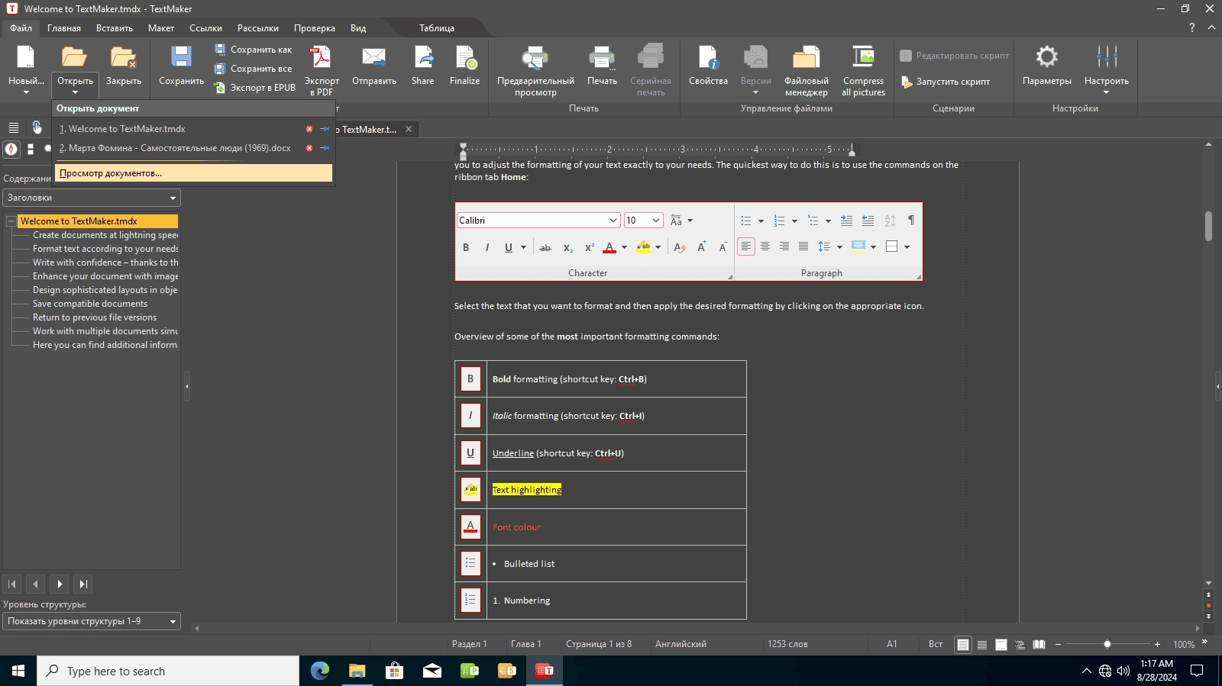
Task: Open the Заголовки combo box
Action: tap(92, 198)
